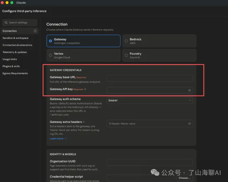
Task: Click Choose… for credential helper script
Action: pyautogui.click(x=185, y=178)
